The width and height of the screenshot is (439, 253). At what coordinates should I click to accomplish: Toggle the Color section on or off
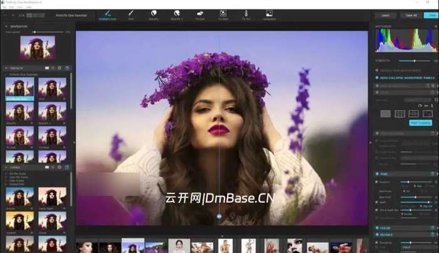377,228
